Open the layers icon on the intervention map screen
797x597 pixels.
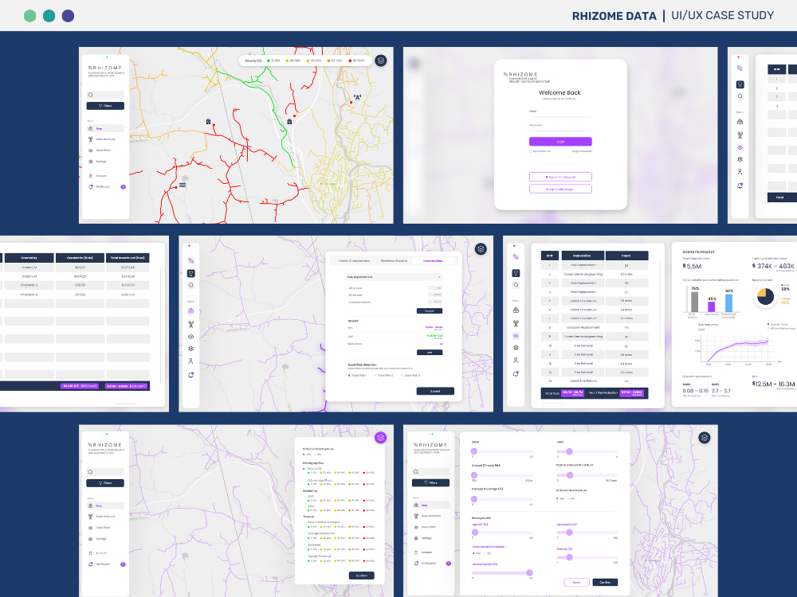[x=481, y=248]
